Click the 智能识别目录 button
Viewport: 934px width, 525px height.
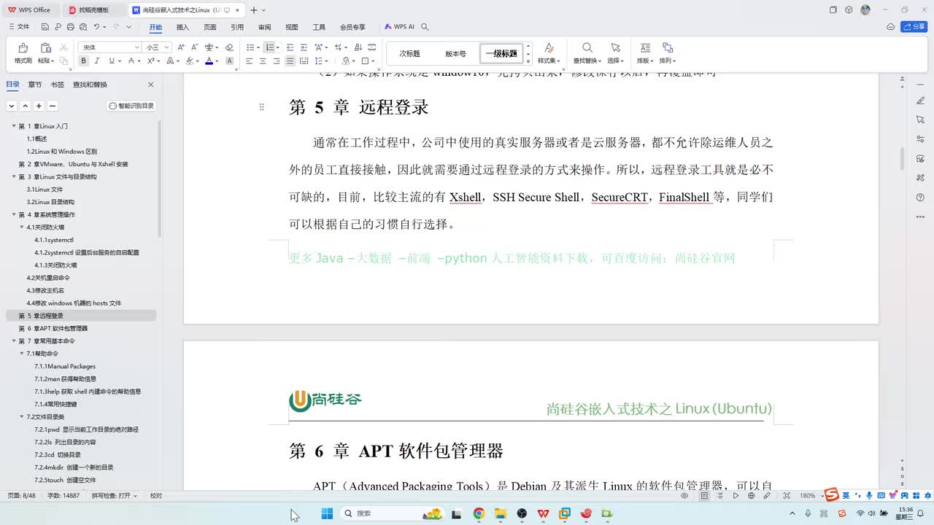tap(131, 106)
